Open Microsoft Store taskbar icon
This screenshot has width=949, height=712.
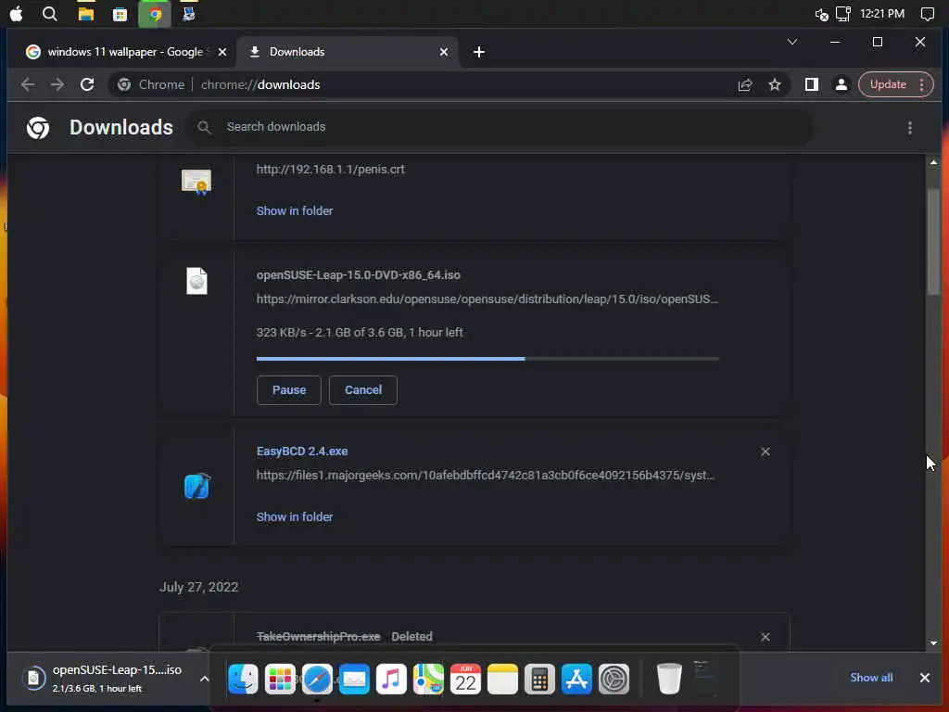tap(120, 14)
